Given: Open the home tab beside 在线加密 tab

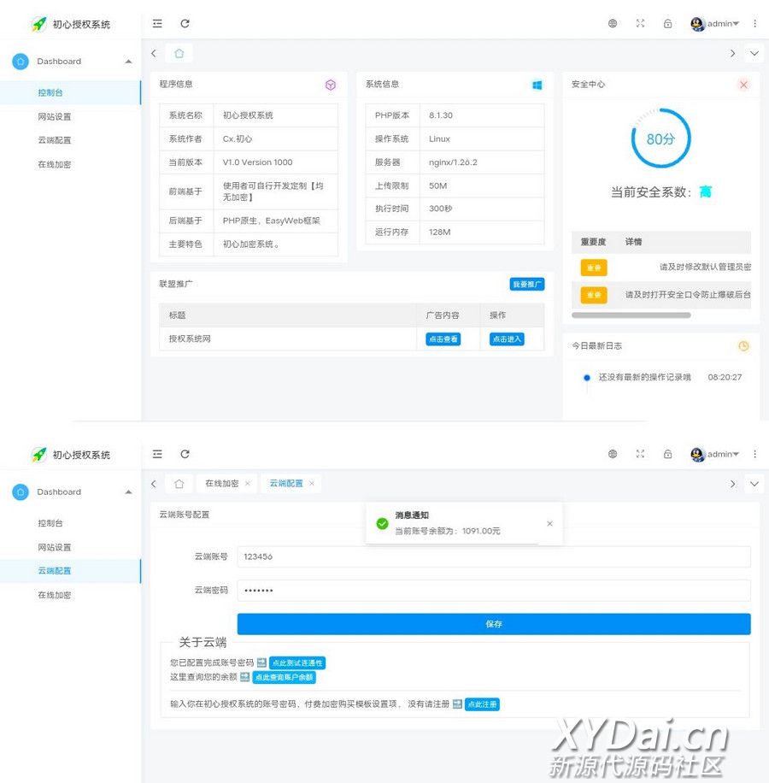Looking at the screenshot, I should coord(179,484).
